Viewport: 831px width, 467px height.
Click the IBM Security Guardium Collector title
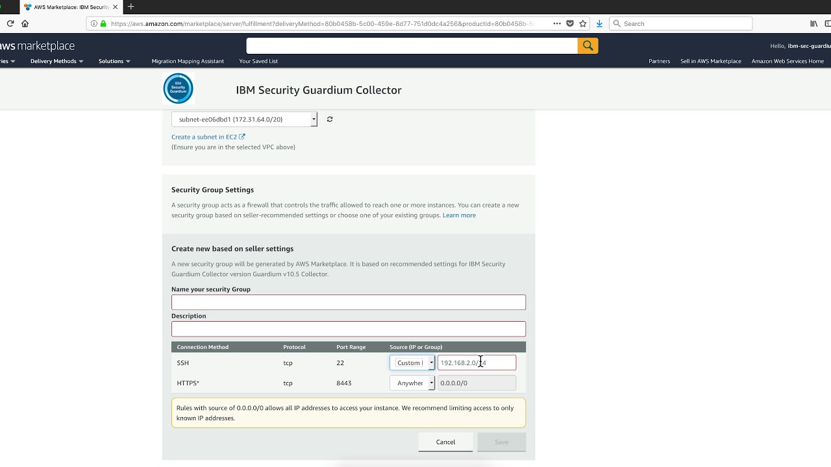click(319, 90)
